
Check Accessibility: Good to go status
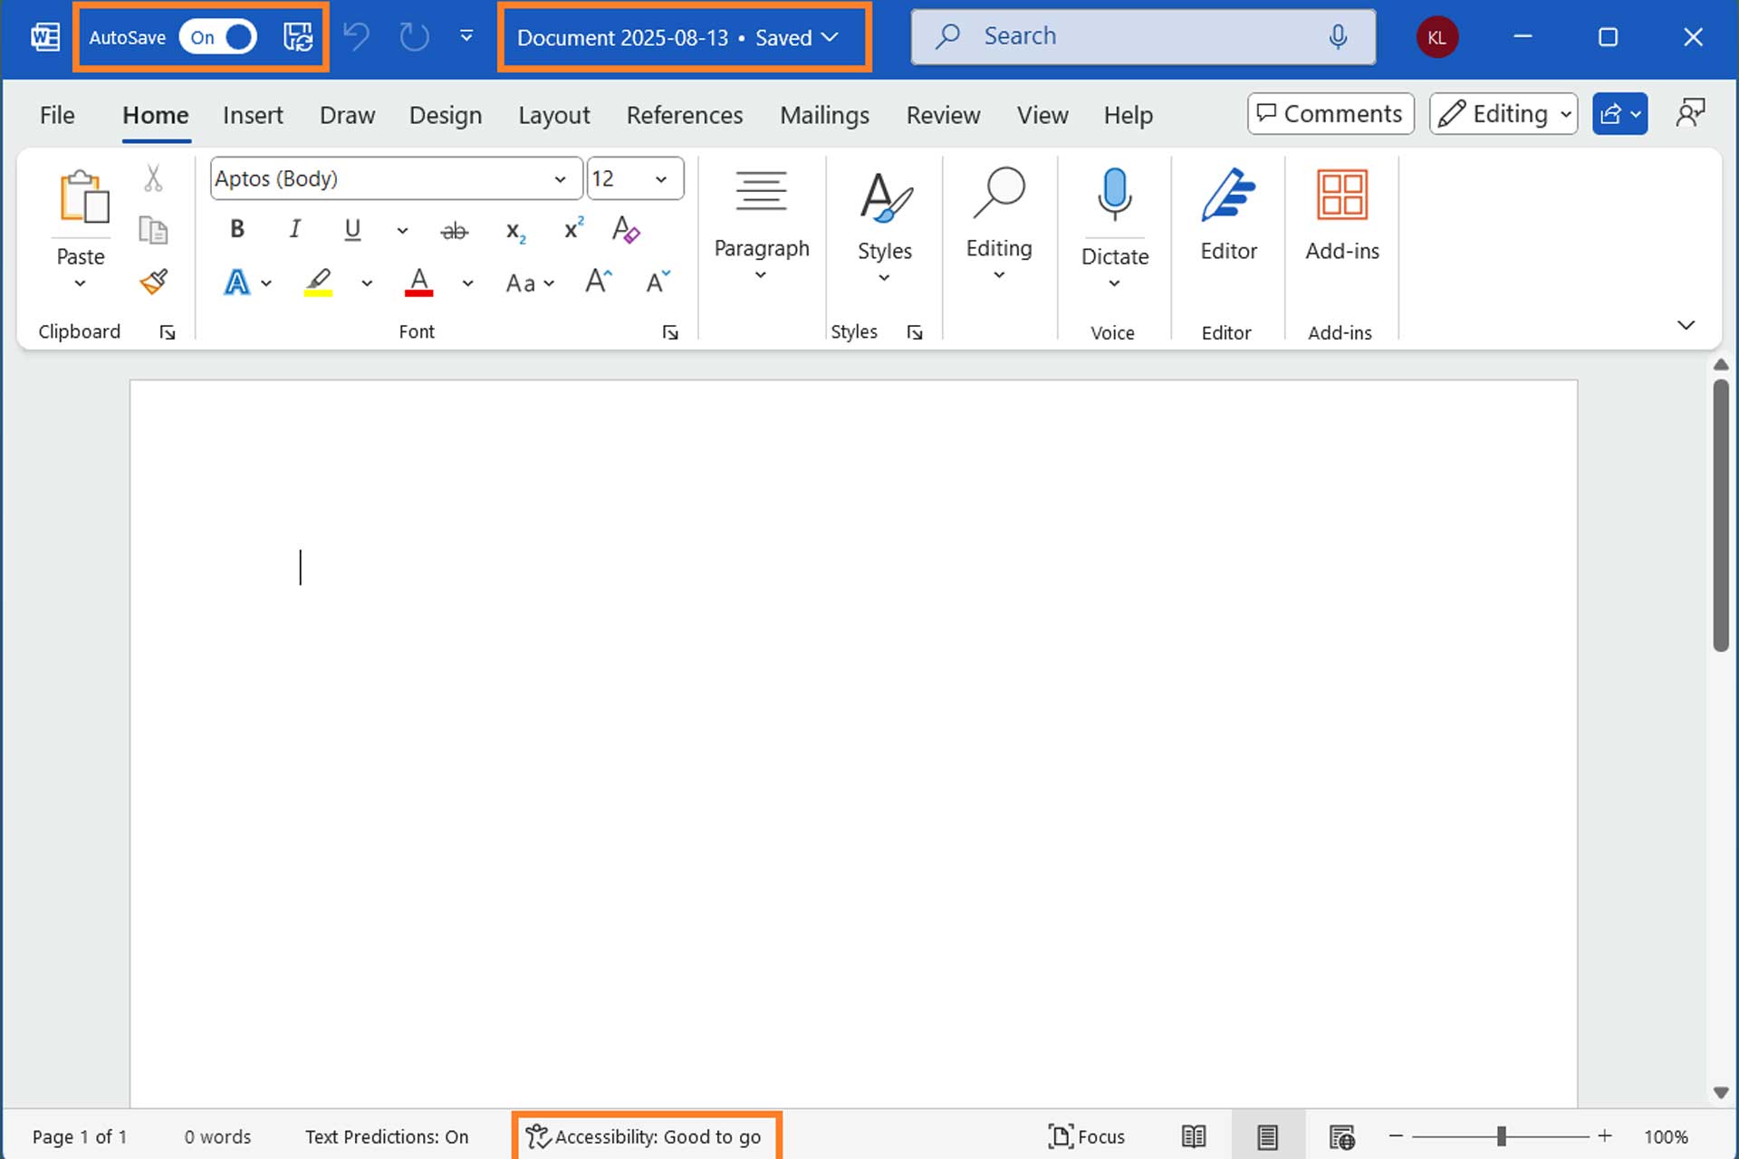click(x=646, y=1136)
